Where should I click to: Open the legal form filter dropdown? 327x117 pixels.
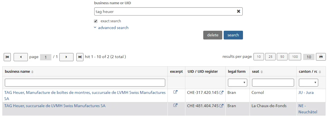[238, 82]
